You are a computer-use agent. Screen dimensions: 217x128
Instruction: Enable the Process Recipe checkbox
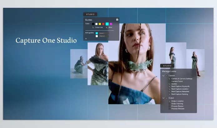(170, 106)
